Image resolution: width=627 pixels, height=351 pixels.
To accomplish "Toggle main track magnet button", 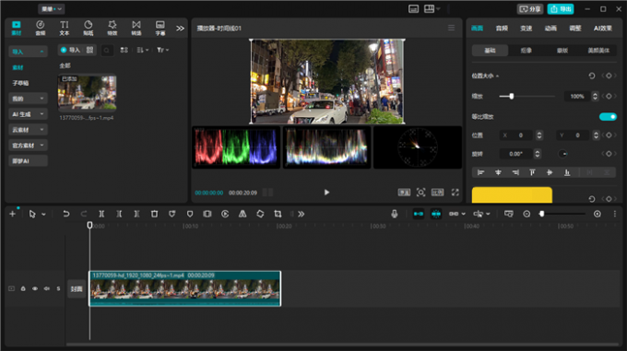I will [x=419, y=214].
